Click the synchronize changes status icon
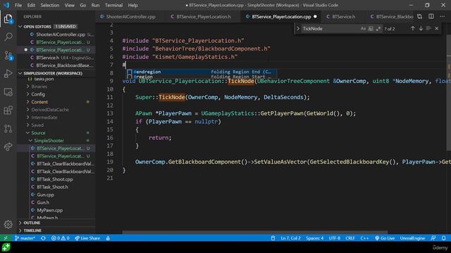451x253 pixels. [43, 238]
